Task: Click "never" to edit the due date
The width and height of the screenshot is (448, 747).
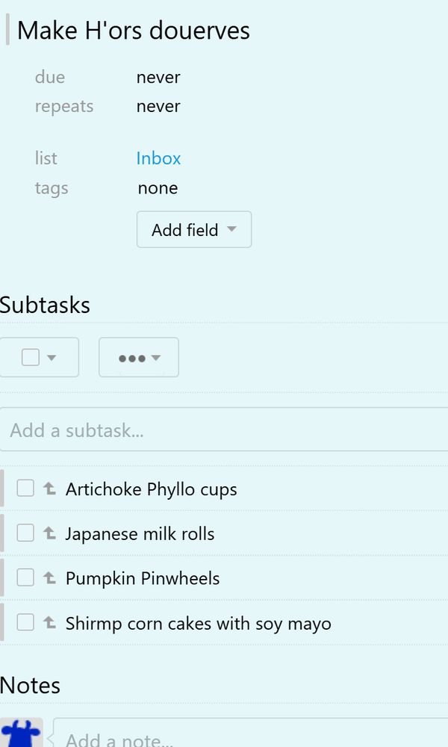Action: 158,77
